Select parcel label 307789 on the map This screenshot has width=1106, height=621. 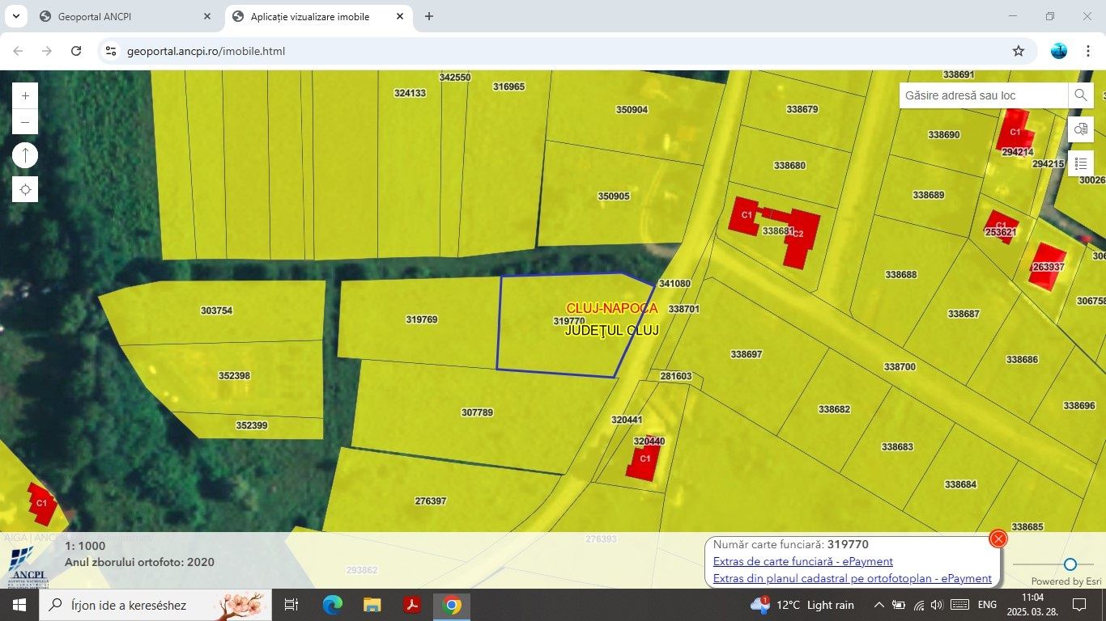[477, 412]
